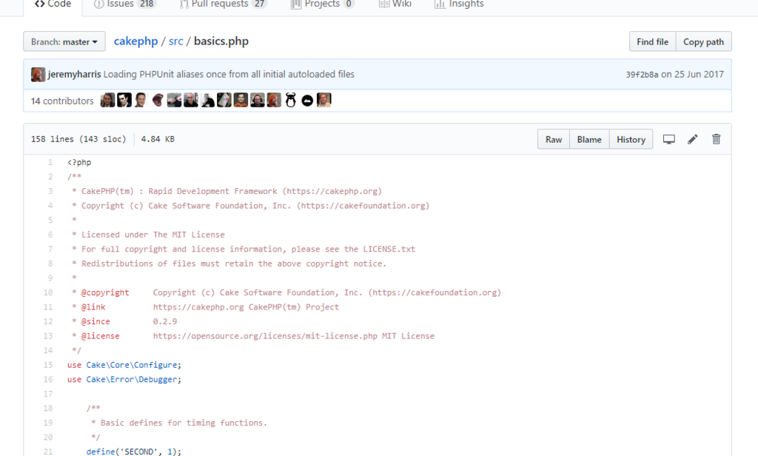The width and height of the screenshot is (758, 456).
Task: Edit this file with the pencil icon
Action: pos(693,139)
